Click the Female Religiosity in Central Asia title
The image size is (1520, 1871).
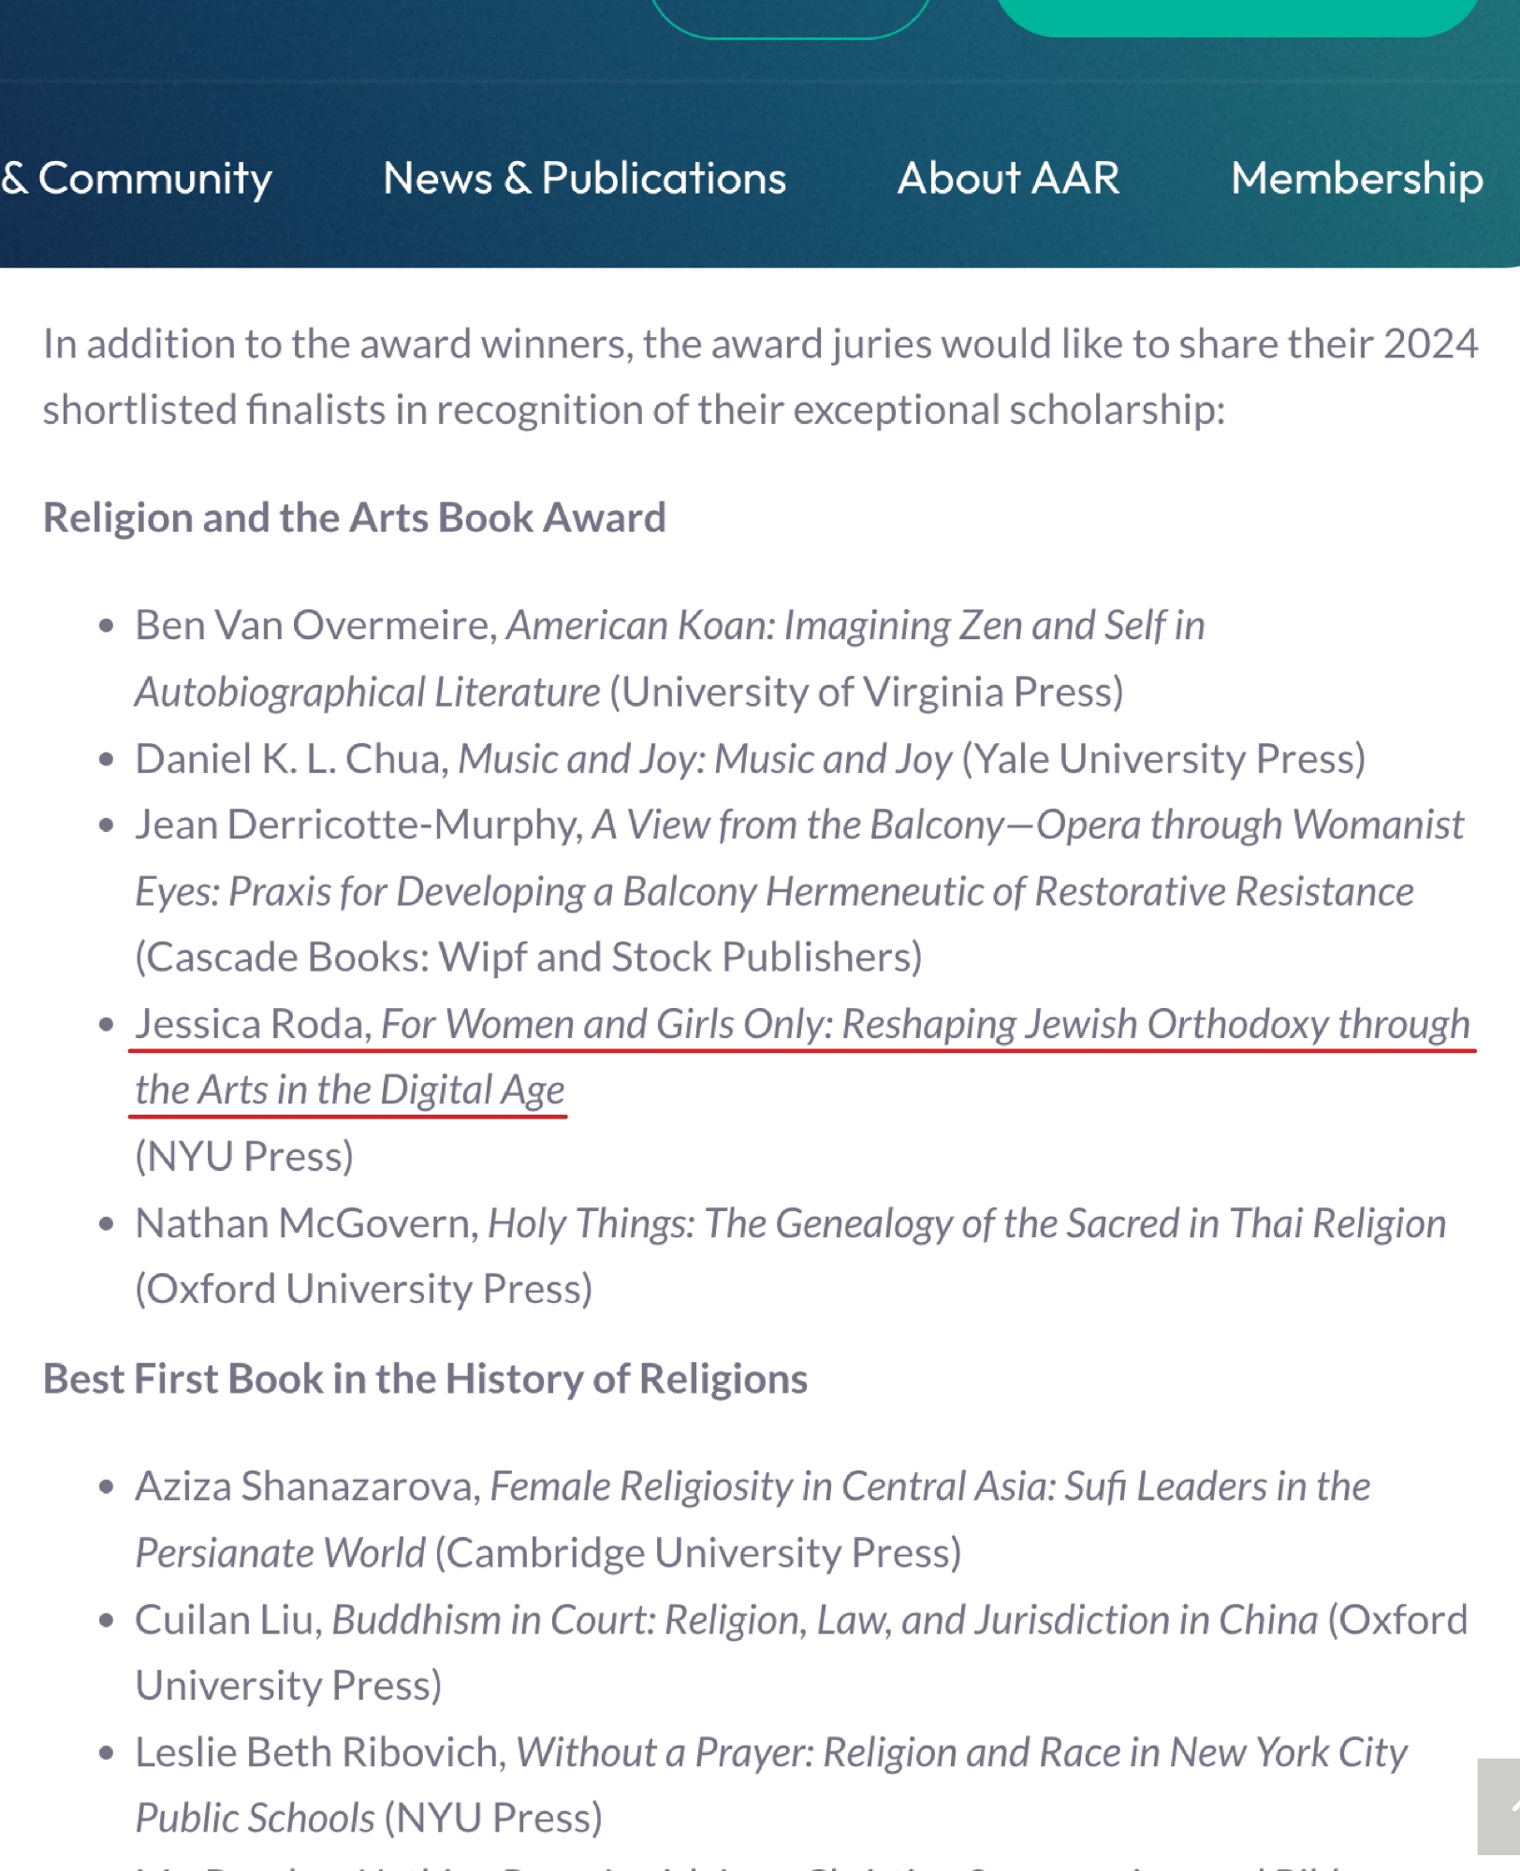tap(929, 1487)
